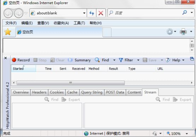The width and height of the screenshot is (196, 137).
Task: Switch to the POST Data tab
Action: [115, 92]
